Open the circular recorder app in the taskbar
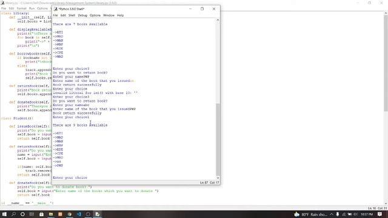Image resolution: width=388 pixels, height=218 pixels. point(88,214)
